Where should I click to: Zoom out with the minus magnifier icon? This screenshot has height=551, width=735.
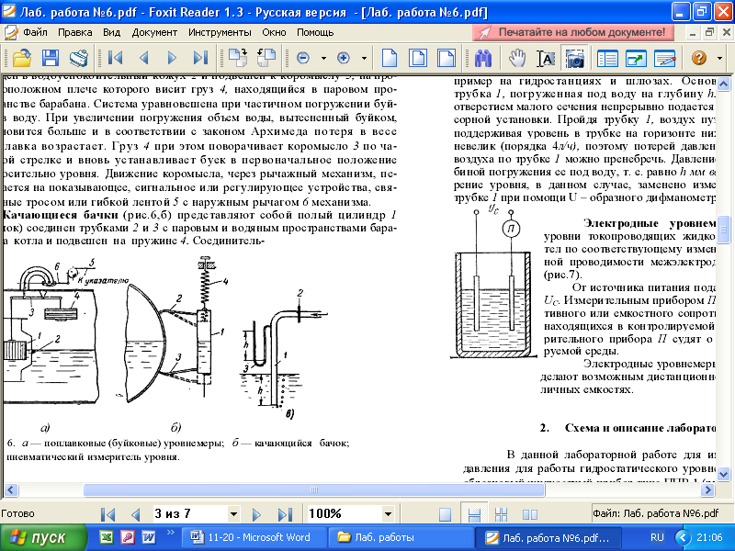pos(303,58)
